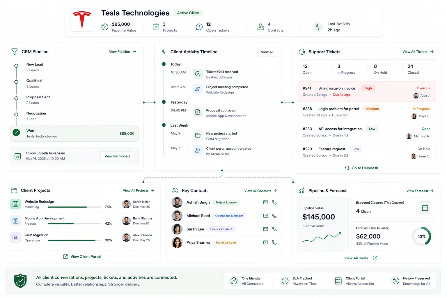The image size is (447, 298).
Task: Click the Open Tickets alert icon
Action: 199,27
